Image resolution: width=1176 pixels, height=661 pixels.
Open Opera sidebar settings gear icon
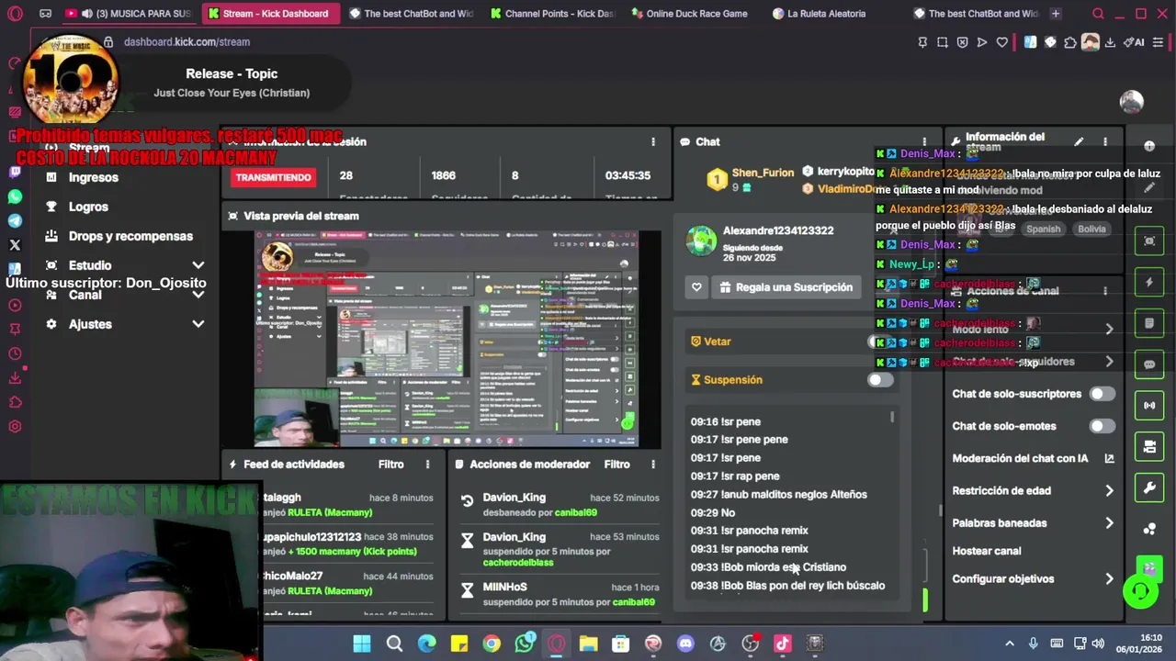[15, 426]
